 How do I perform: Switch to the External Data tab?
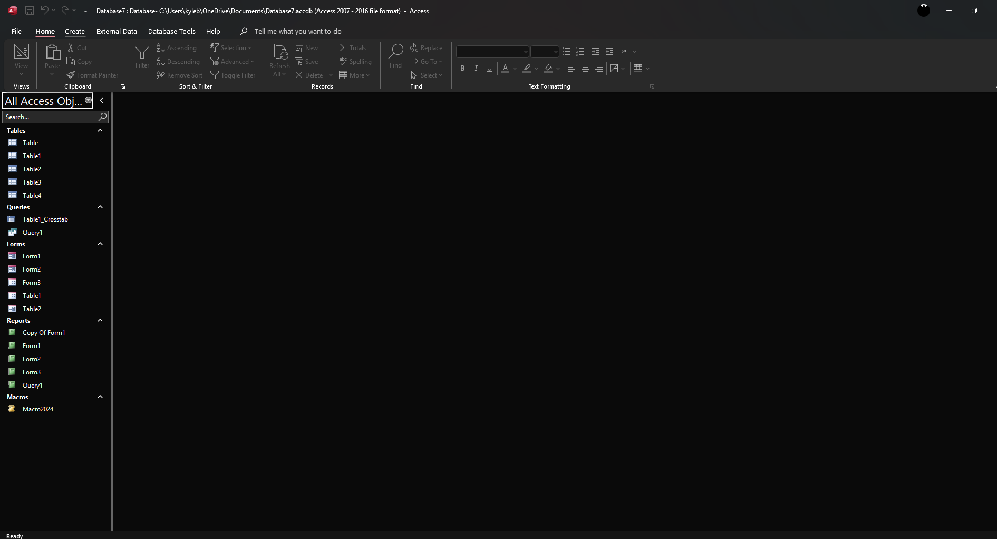(117, 32)
